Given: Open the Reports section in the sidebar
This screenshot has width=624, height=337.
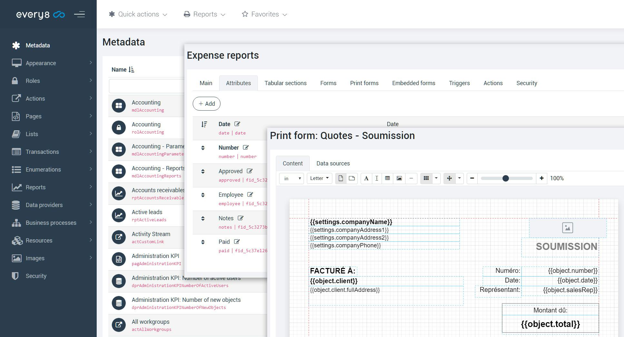Looking at the screenshot, I should pyautogui.click(x=35, y=187).
